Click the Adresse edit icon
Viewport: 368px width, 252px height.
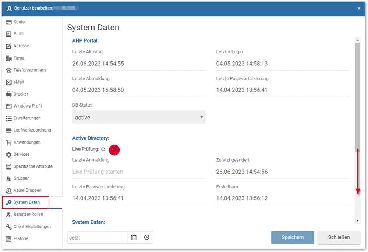9,46
